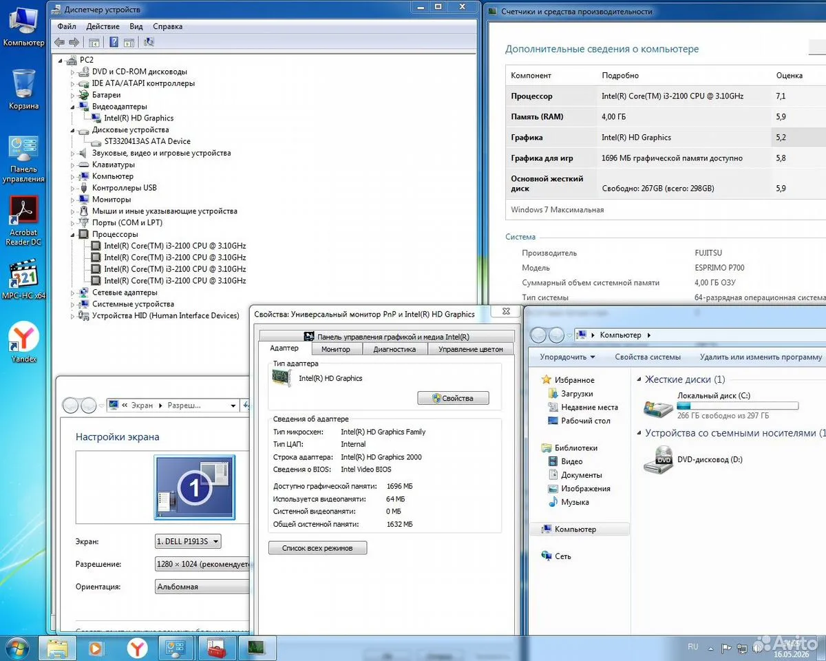Image resolution: width=826 pixels, height=661 pixels.
Task: Open Windows Media Player from the taskbar
Action: [96, 648]
